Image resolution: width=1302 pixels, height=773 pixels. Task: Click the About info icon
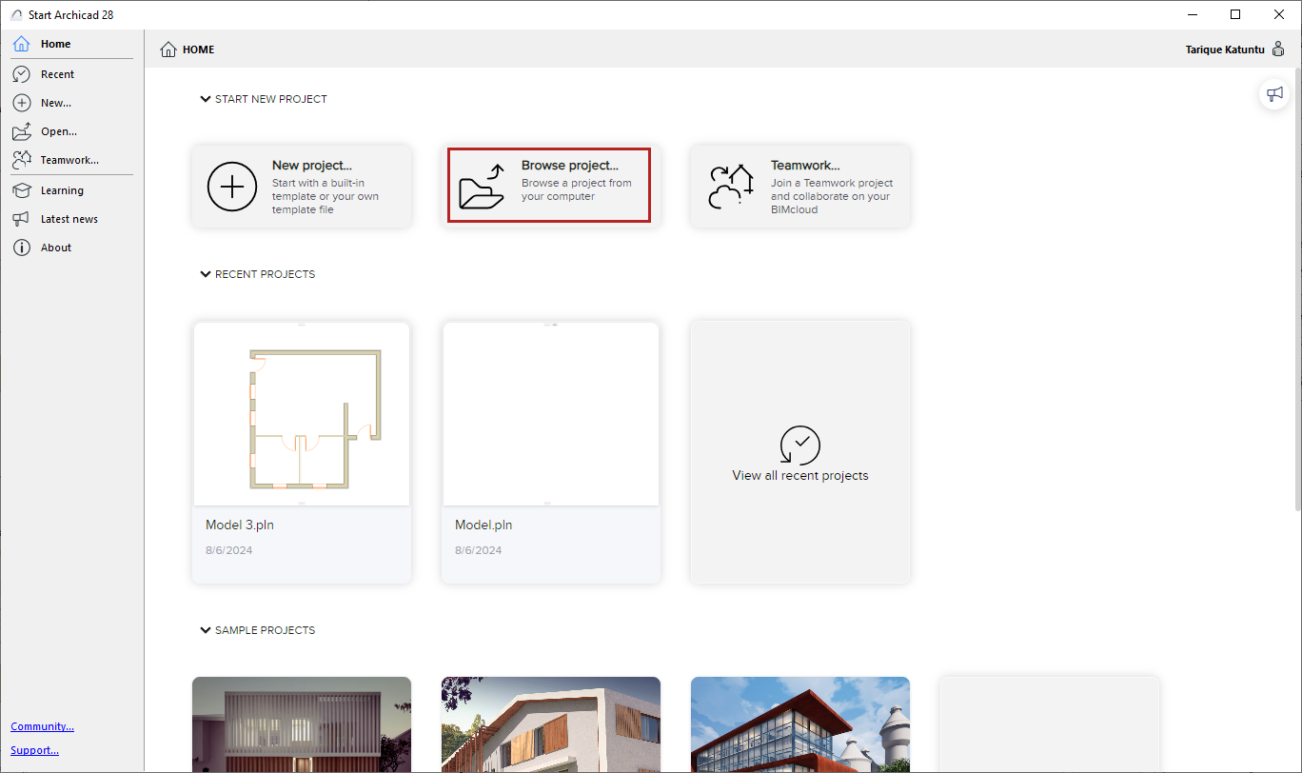(x=21, y=248)
